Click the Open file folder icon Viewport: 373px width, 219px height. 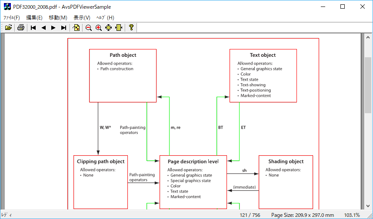point(8,28)
